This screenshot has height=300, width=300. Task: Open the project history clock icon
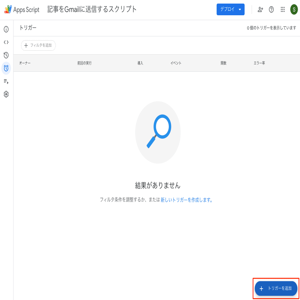point(6,55)
